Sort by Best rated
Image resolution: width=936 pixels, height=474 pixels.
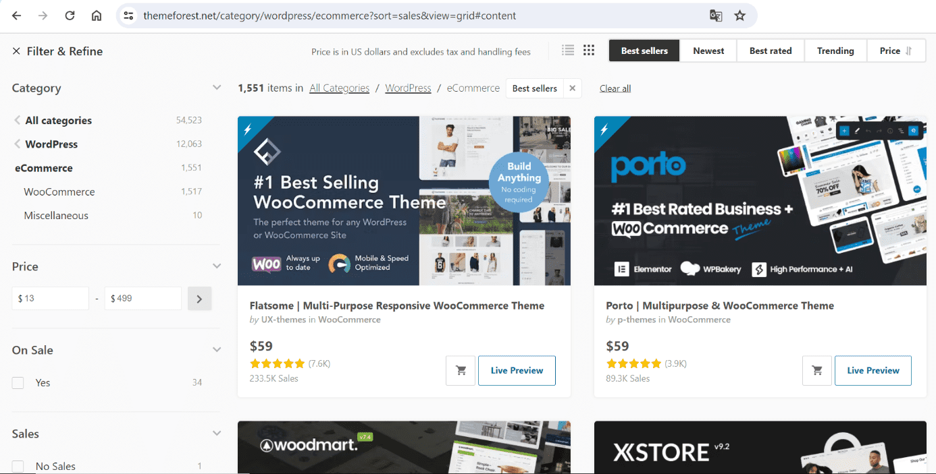point(771,51)
